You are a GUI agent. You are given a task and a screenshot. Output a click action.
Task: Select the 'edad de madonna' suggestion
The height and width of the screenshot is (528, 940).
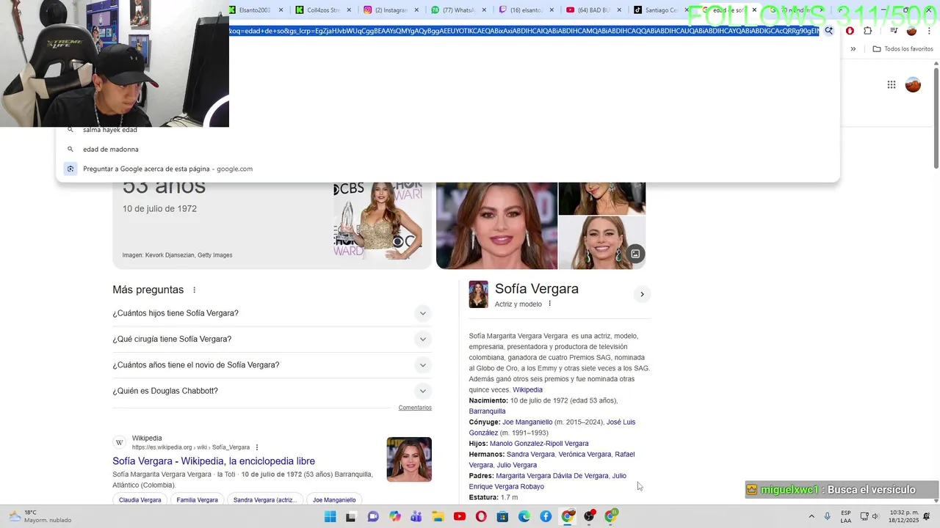pyautogui.click(x=111, y=149)
